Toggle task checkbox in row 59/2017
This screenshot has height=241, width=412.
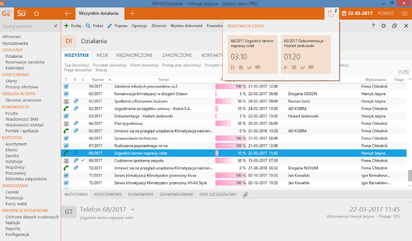tap(66, 86)
